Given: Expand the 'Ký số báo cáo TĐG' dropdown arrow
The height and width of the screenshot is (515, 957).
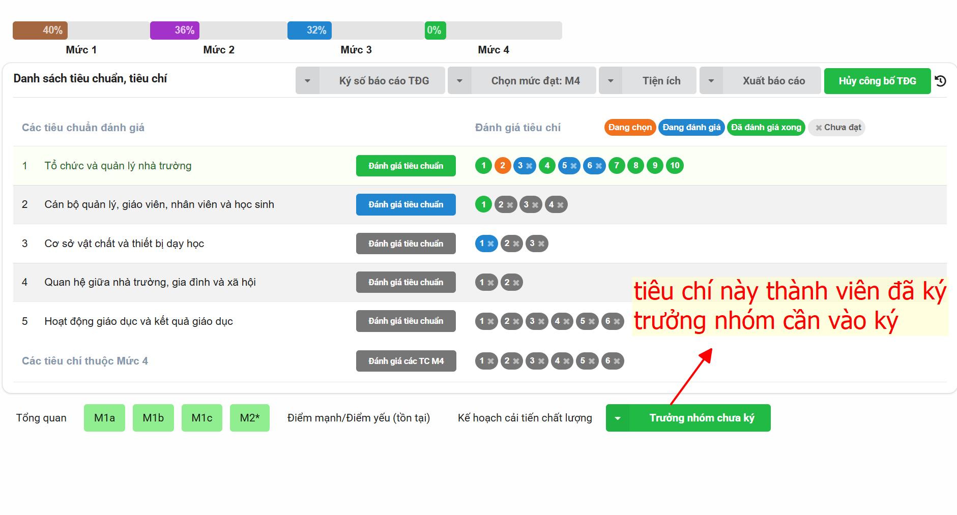Looking at the screenshot, I should coord(307,81).
